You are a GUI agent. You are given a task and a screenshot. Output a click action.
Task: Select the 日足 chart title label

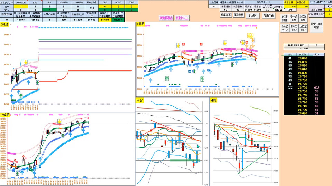click(x=140, y=100)
